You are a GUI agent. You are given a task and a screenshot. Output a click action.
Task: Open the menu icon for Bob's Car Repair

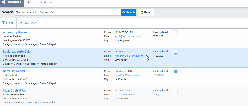(x=175, y=71)
